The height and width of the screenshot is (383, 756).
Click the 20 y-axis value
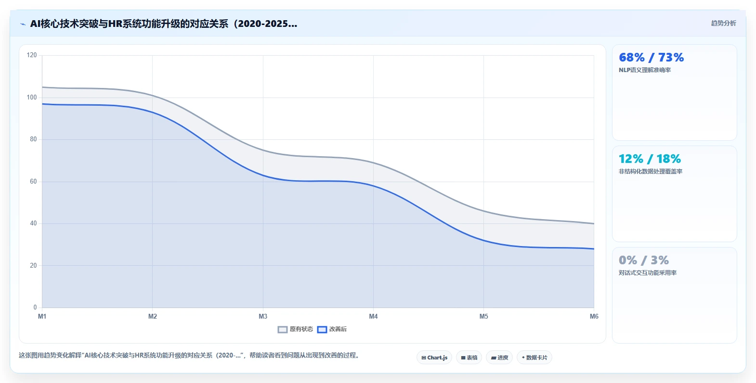coord(33,265)
